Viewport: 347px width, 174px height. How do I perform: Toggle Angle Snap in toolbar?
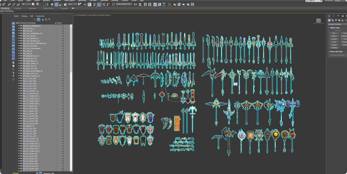coord(99,4)
